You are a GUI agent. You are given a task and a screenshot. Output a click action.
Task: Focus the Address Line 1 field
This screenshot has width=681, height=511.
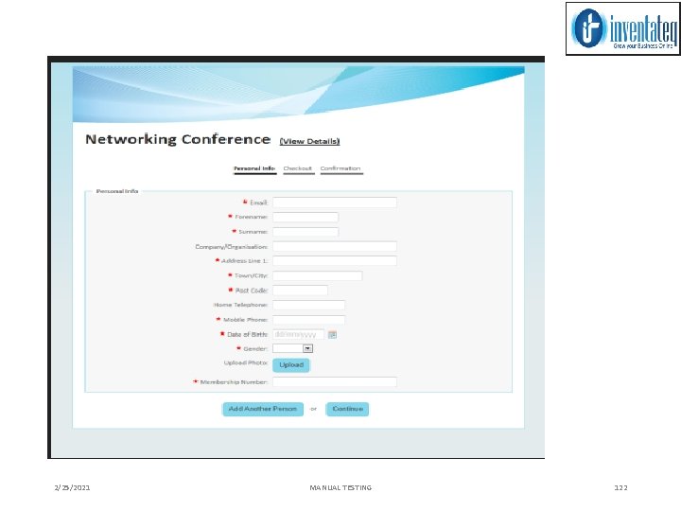coord(335,261)
